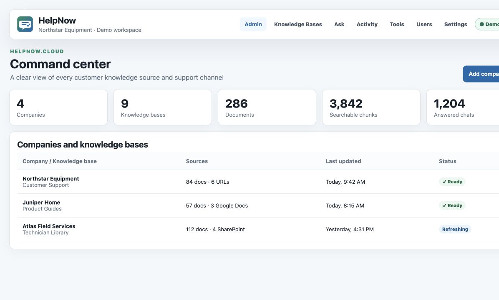Image resolution: width=499 pixels, height=300 pixels.
Task: Click the Last updated column header
Action: coord(343,161)
